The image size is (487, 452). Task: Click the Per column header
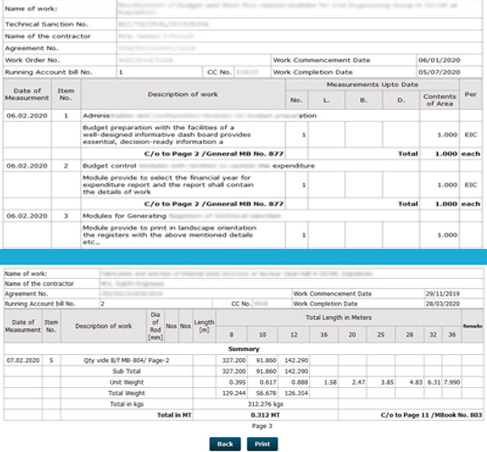click(x=470, y=94)
